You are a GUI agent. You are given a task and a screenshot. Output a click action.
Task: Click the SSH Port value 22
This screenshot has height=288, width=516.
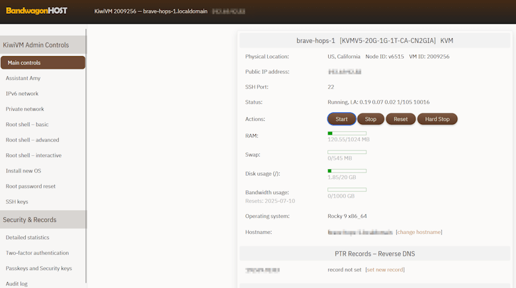click(x=331, y=87)
